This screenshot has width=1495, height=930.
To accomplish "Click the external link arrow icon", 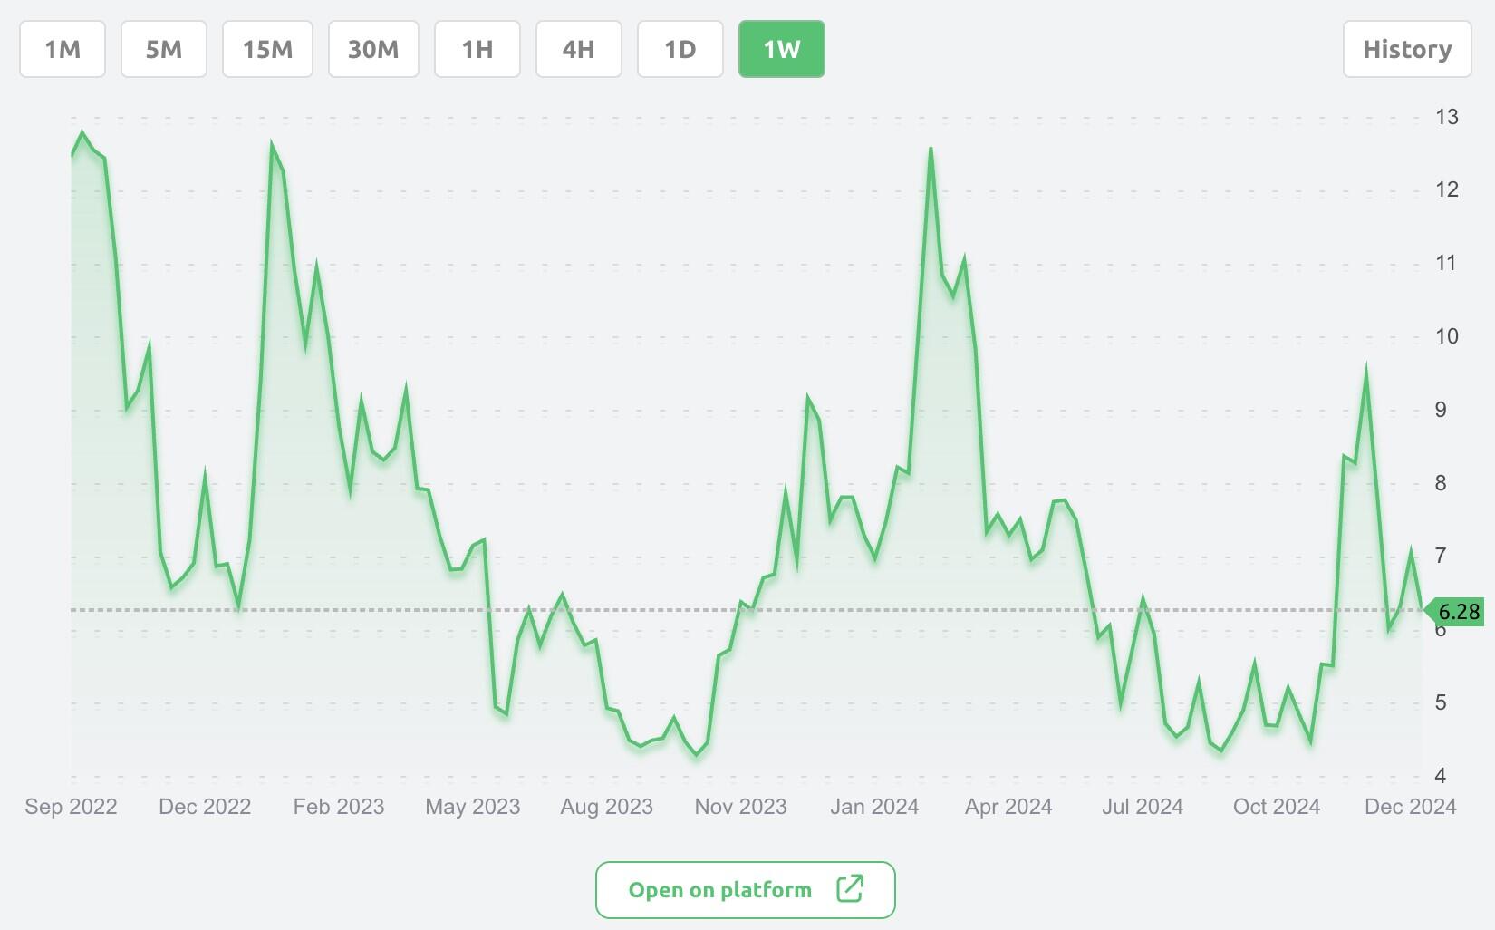I will click(x=850, y=889).
